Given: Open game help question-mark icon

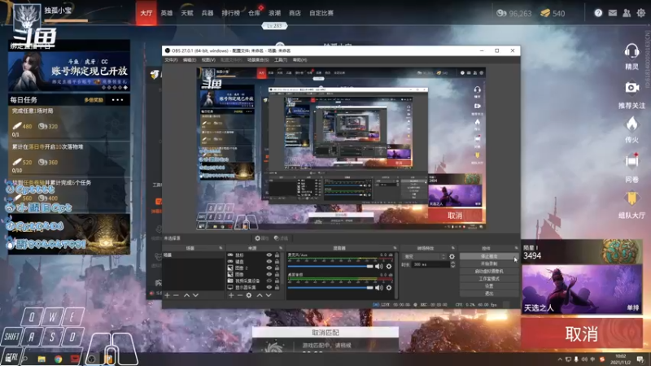Looking at the screenshot, I should click(598, 13).
